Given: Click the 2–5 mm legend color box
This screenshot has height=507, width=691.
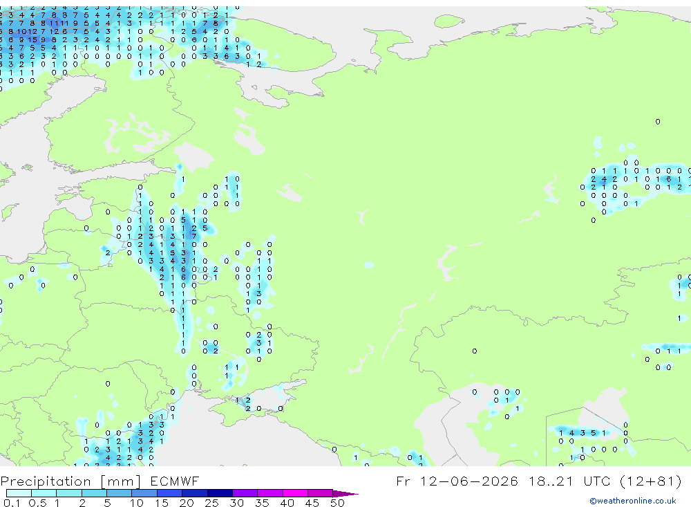Looking at the screenshot, I should coord(94,493).
